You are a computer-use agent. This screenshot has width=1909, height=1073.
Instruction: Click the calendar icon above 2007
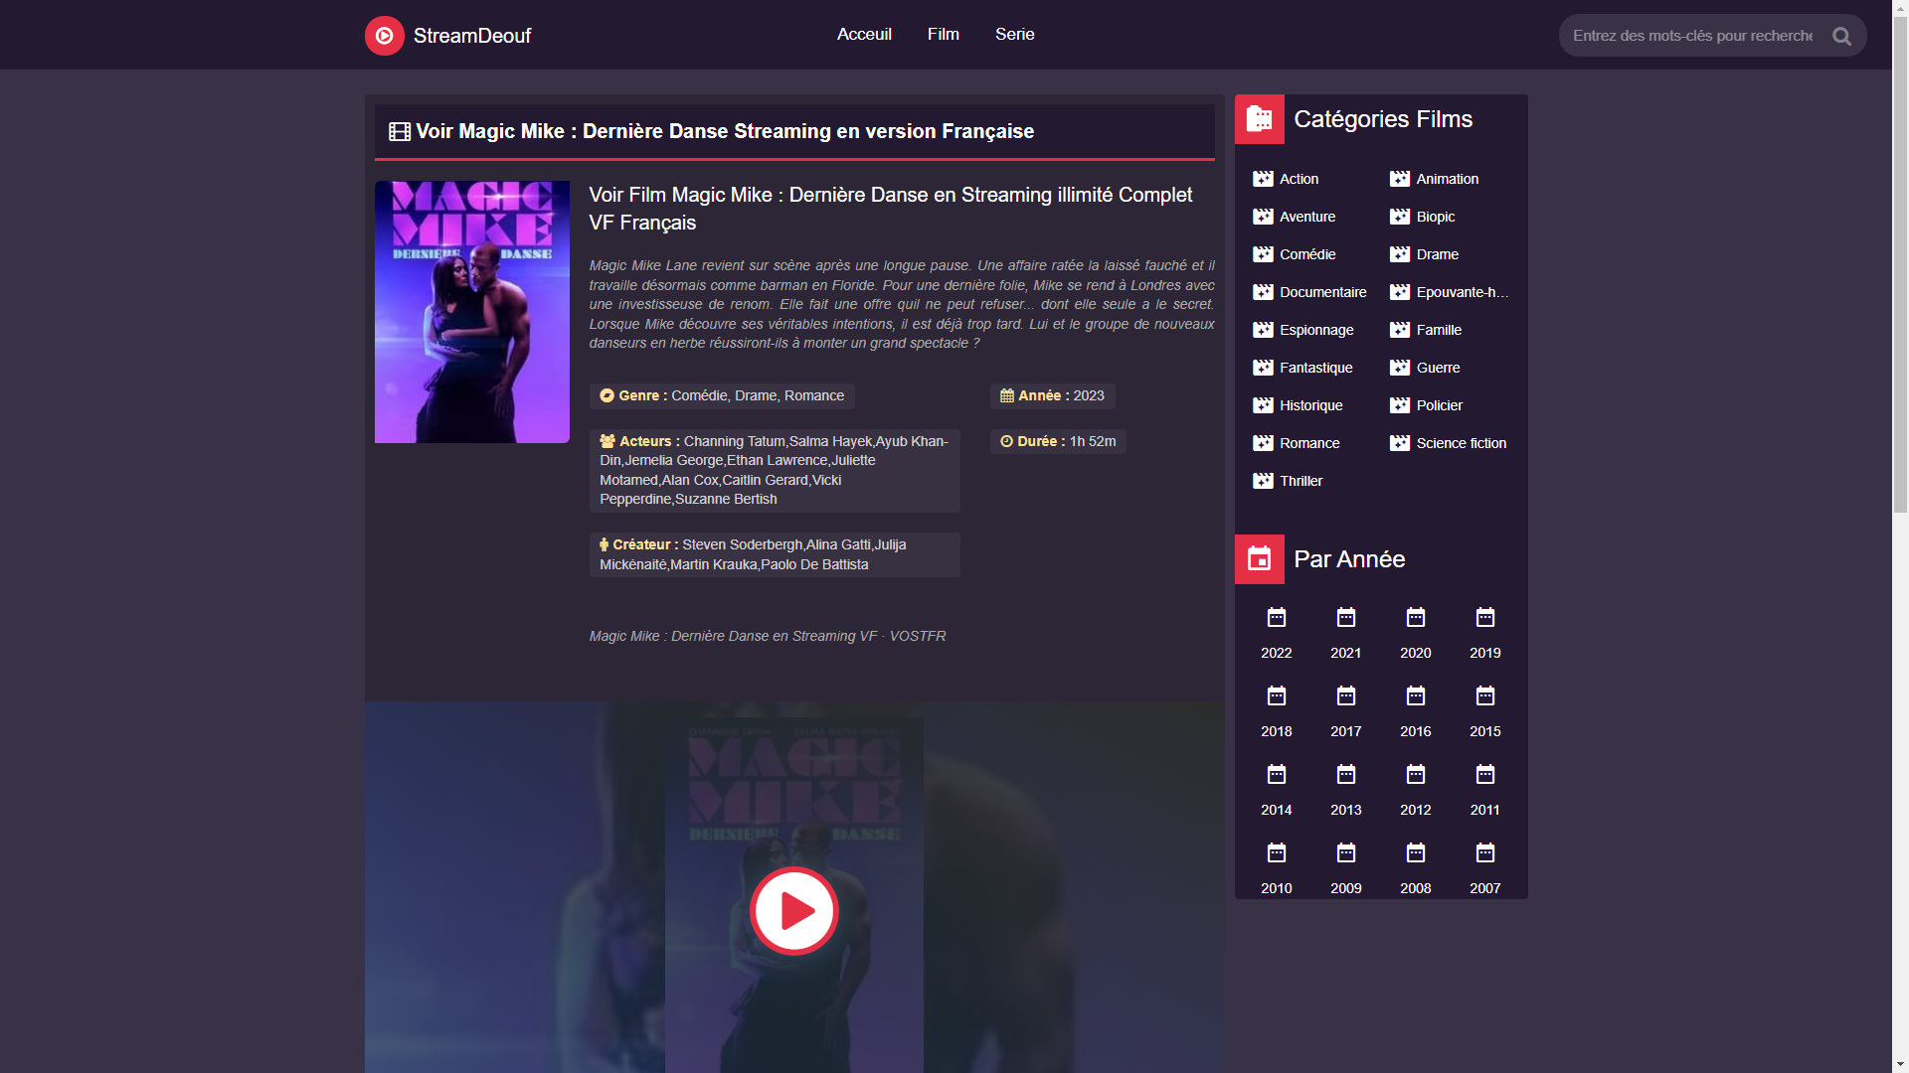coord(1485,852)
